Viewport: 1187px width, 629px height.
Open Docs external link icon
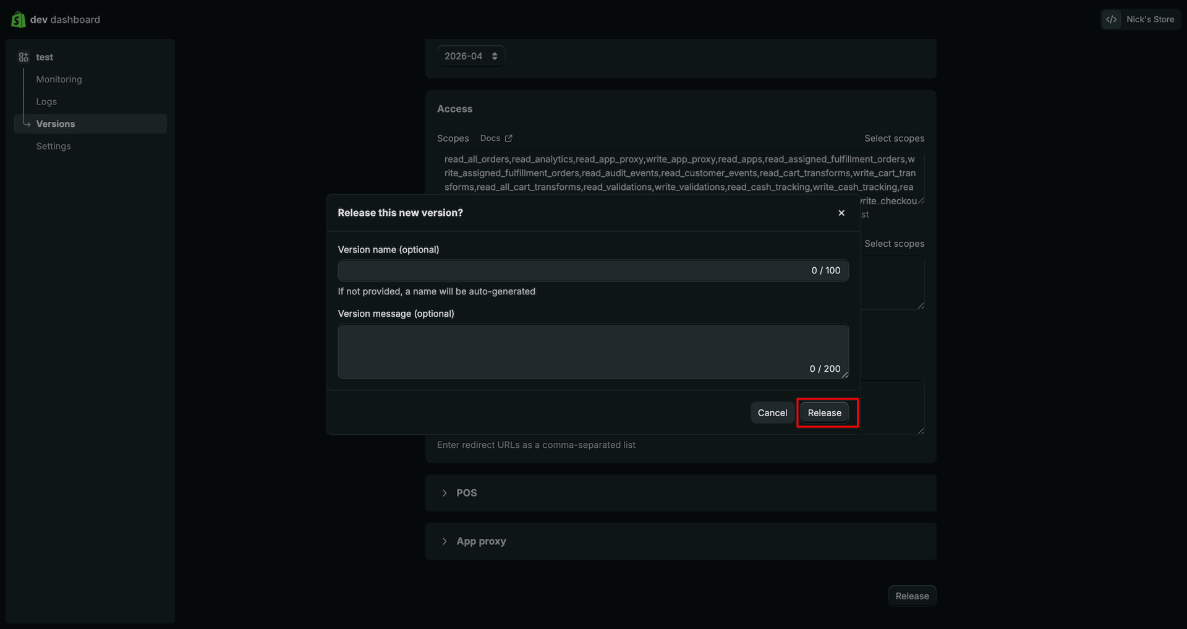click(508, 138)
